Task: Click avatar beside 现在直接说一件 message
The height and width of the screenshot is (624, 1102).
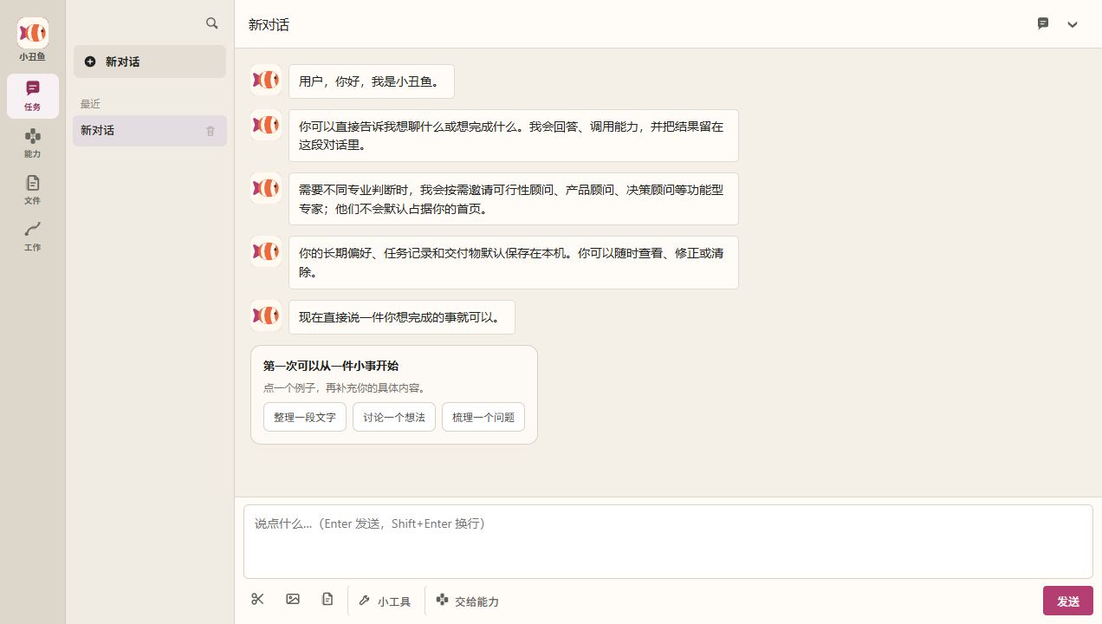Action: click(x=266, y=315)
